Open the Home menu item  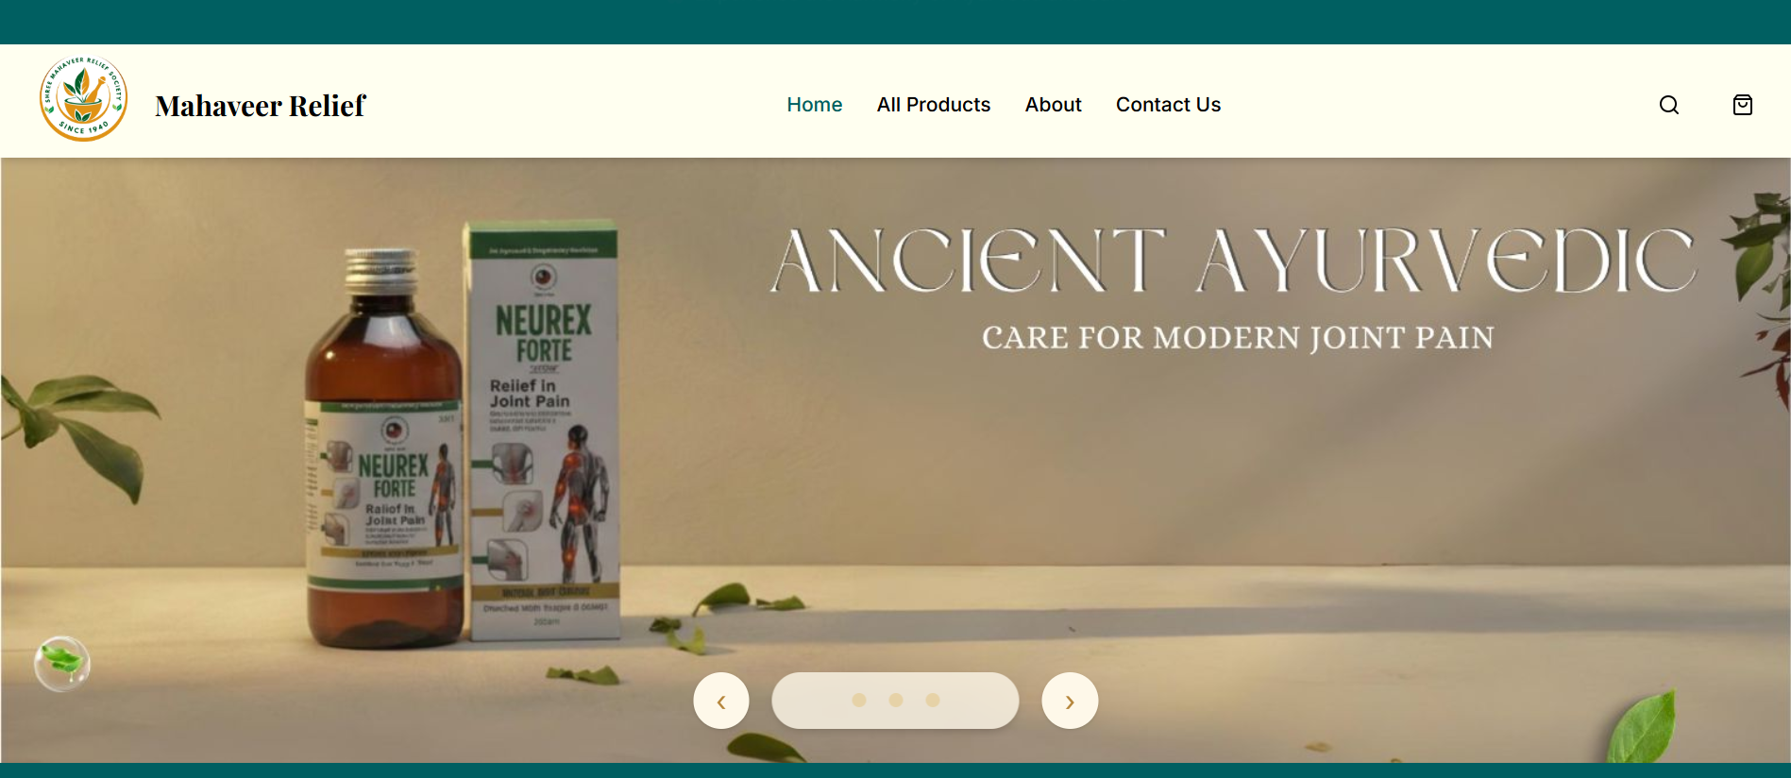coord(815,105)
